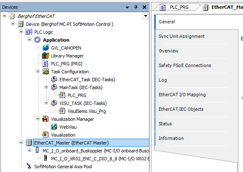Click the EtherCAT_Master device icon
The height and width of the screenshot is (172, 243).
pyautogui.click(x=29, y=142)
